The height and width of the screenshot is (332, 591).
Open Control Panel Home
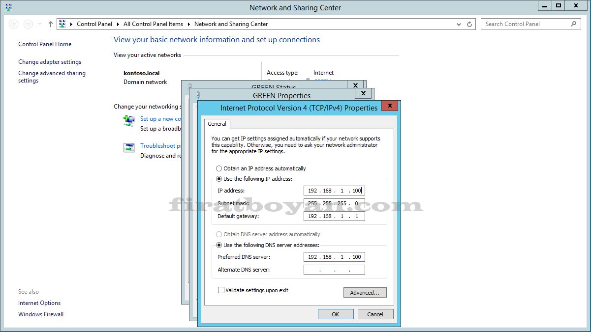45,44
